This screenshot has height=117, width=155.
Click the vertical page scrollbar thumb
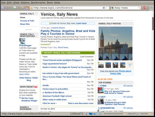pyautogui.click(x=153, y=24)
